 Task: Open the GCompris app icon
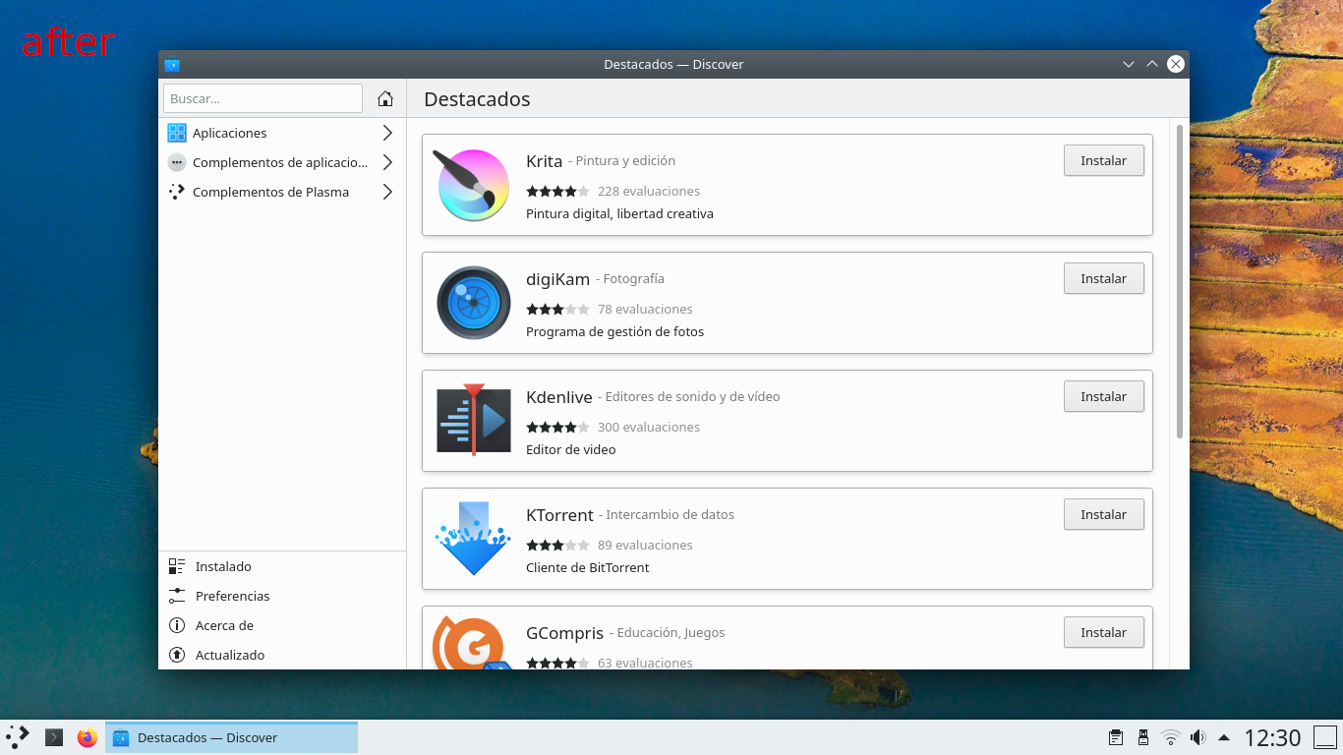click(x=474, y=644)
